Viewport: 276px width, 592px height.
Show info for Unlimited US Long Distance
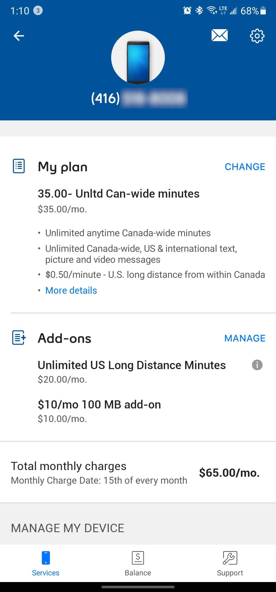coord(257,365)
